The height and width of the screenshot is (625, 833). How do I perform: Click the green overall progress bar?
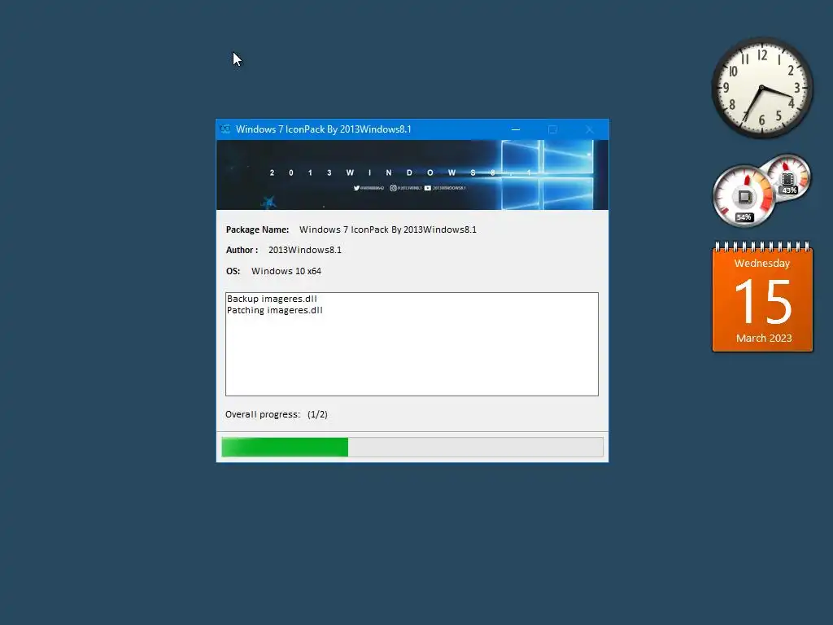click(412, 447)
